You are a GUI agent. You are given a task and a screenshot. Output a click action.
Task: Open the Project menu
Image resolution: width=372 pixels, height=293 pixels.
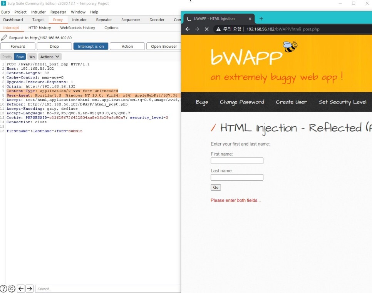coord(20,12)
